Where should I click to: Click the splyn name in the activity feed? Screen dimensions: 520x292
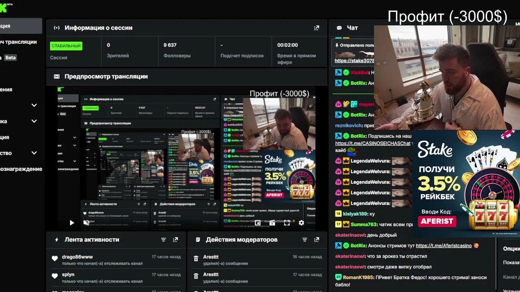point(68,274)
